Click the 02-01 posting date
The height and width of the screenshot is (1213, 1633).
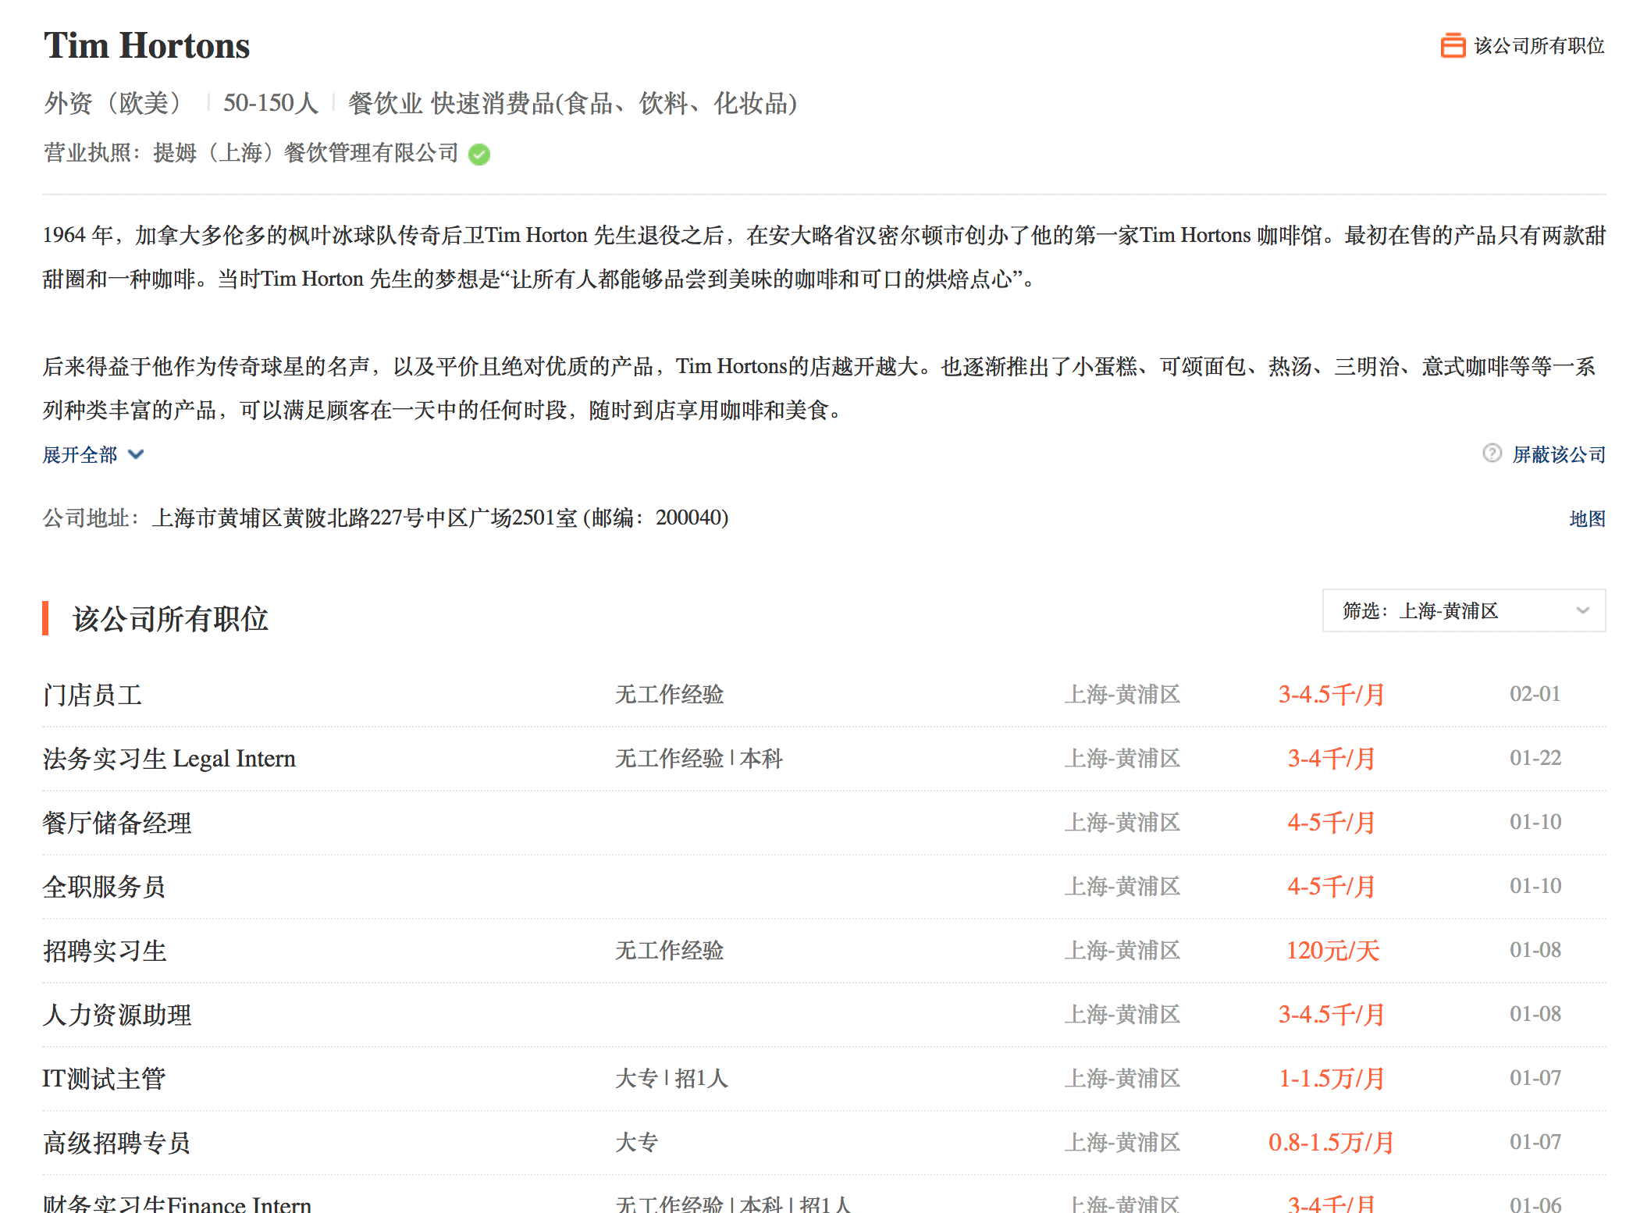tap(1535, 694)
